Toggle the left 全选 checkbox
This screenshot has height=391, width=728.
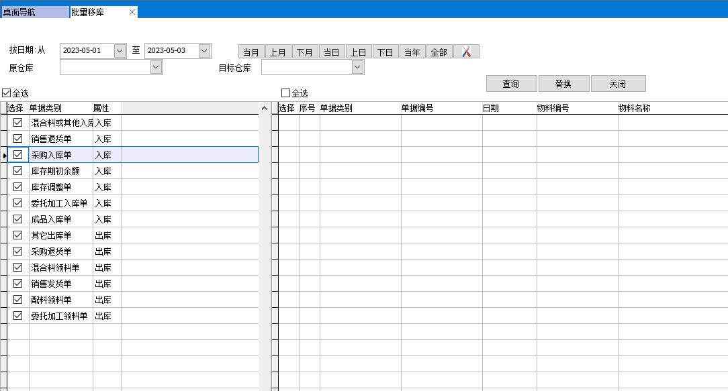coord(7,93)
